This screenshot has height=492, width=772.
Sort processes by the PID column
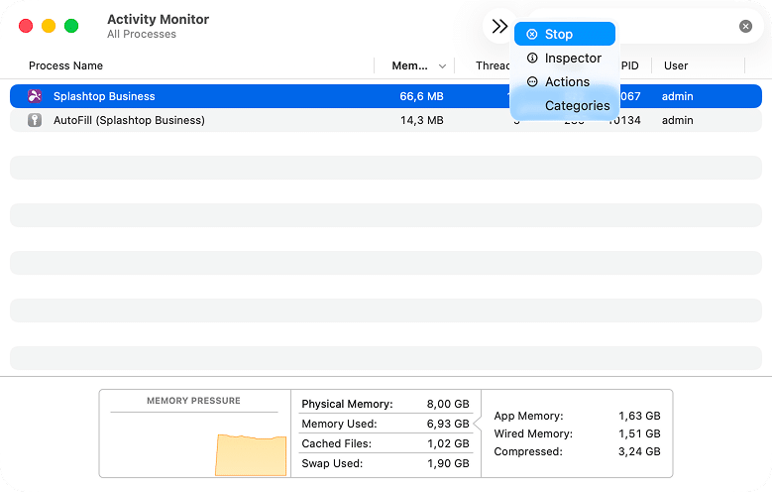click(x=629, y=65)
